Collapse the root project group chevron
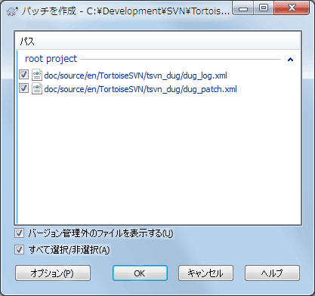 (x=290, y=60)
